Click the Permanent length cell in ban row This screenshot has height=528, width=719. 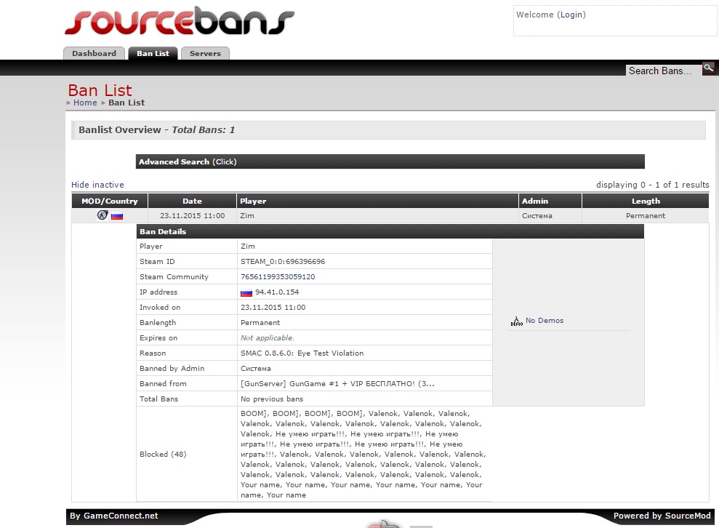click(x=646, y=215)
